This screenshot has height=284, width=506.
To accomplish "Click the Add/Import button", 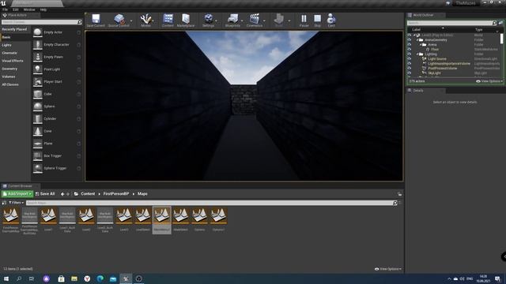I will tap(17, 194).
